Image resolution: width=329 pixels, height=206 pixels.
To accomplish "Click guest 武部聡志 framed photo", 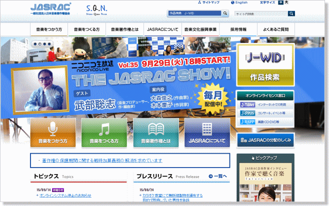I will point(40,90).
